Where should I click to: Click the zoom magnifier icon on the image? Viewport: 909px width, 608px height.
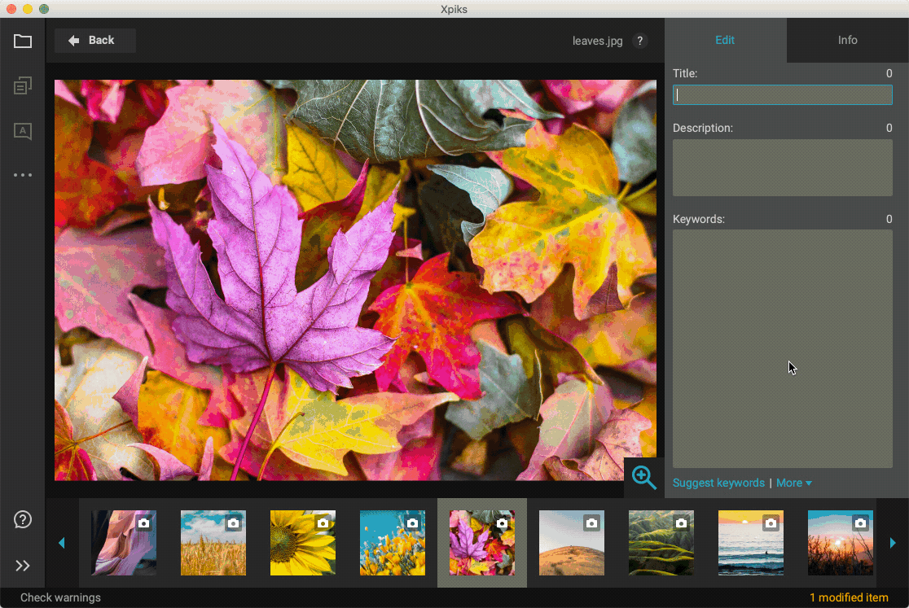[643, 478]
